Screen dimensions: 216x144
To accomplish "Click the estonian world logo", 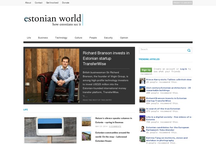I will point(53,20).
